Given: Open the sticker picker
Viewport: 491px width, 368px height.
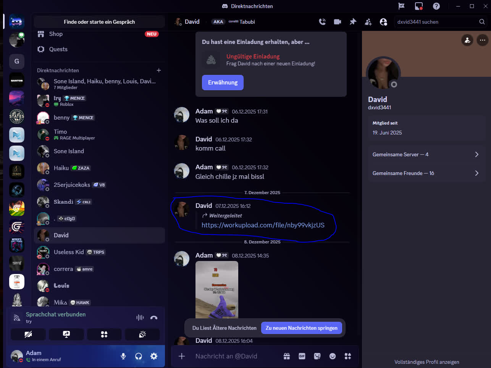Looking at the screenshot, I should click(x=317, y=356).
